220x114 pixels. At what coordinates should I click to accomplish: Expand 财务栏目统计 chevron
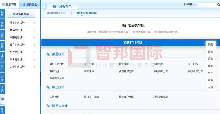(x=34, y=59)
